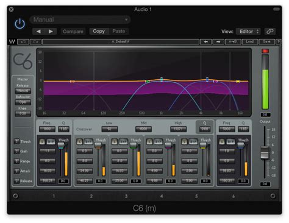Close the Audio 1 plugin window

tap(12, 9)
